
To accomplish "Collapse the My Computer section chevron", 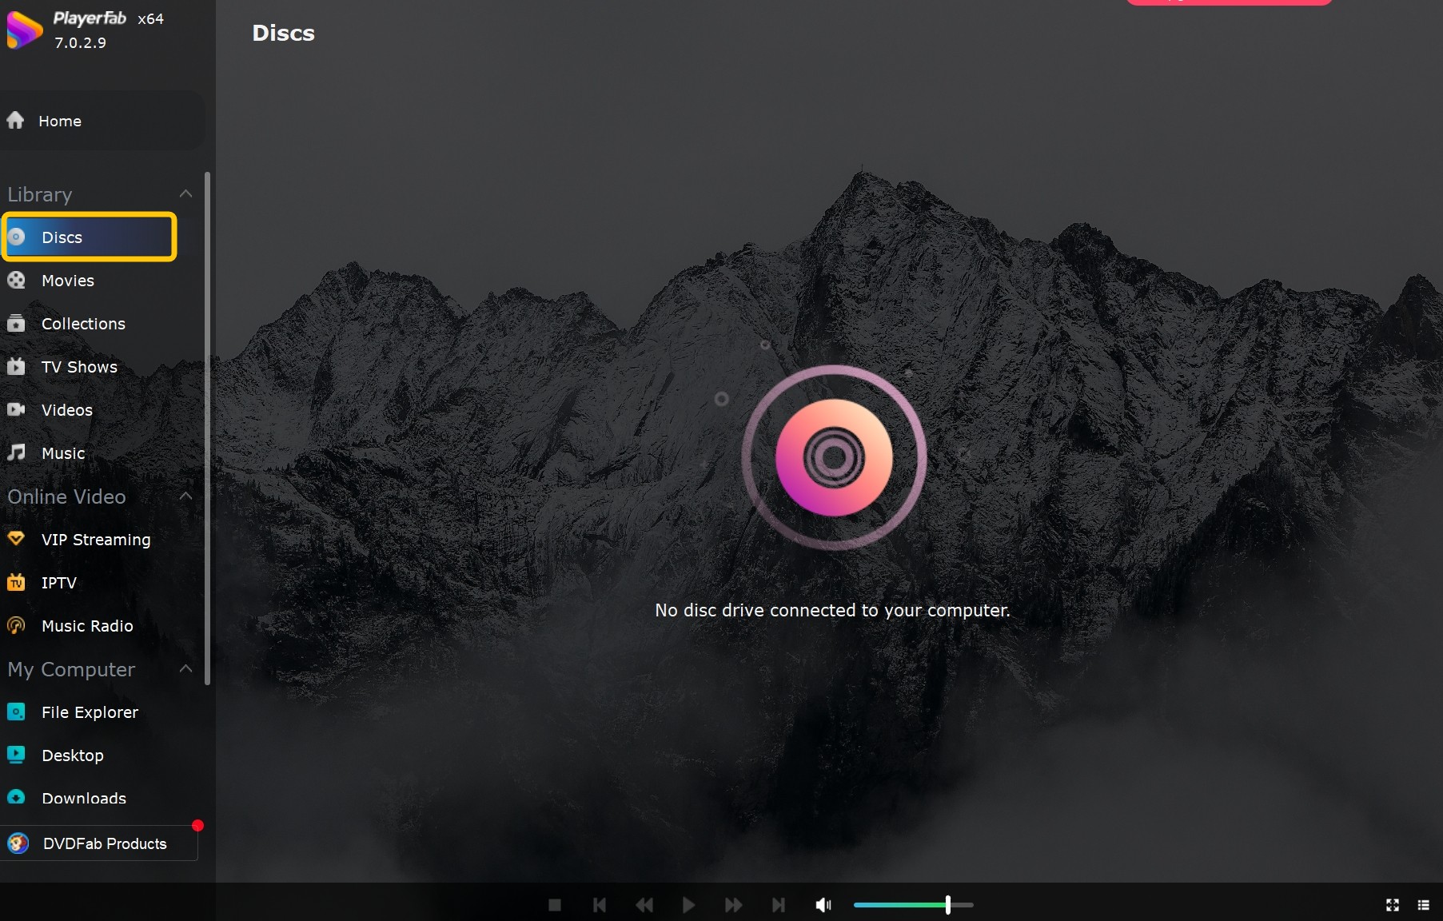I will [x=185, y=669].
